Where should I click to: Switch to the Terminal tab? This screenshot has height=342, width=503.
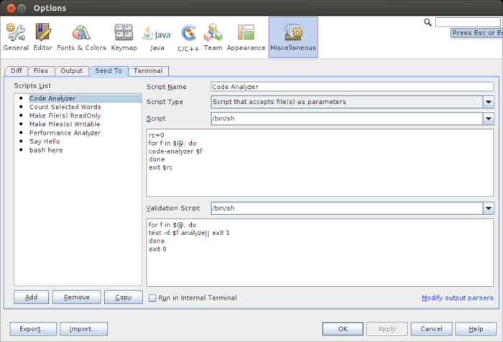click(x=148, y=71)
